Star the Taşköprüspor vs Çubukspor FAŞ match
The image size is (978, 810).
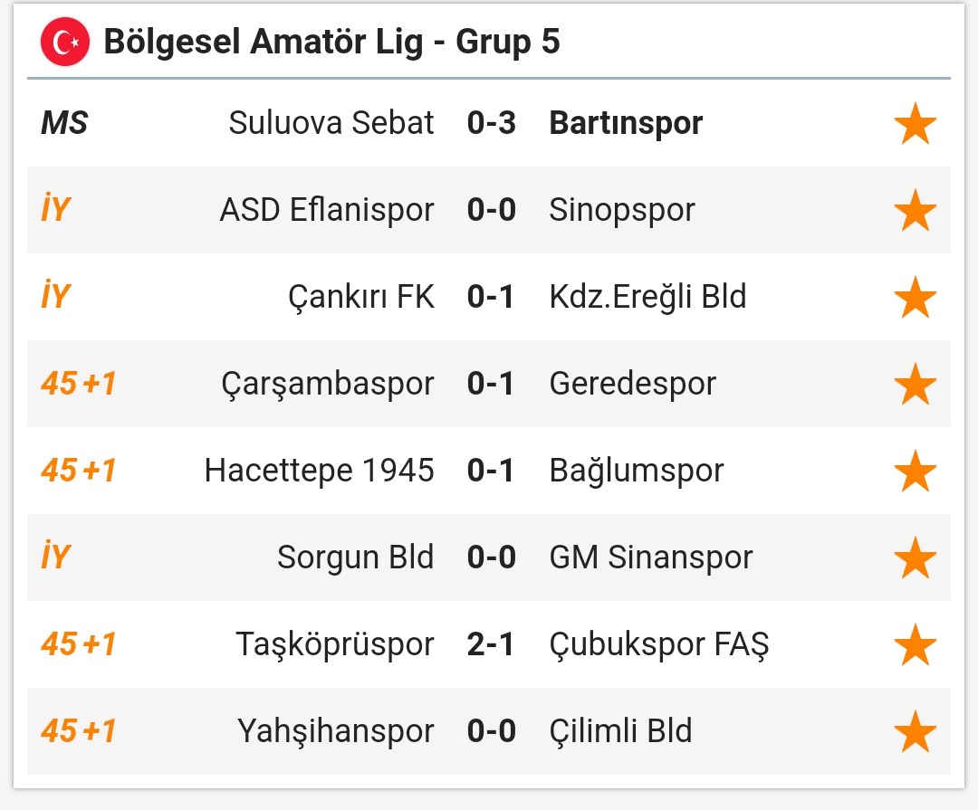coord(915,644)
